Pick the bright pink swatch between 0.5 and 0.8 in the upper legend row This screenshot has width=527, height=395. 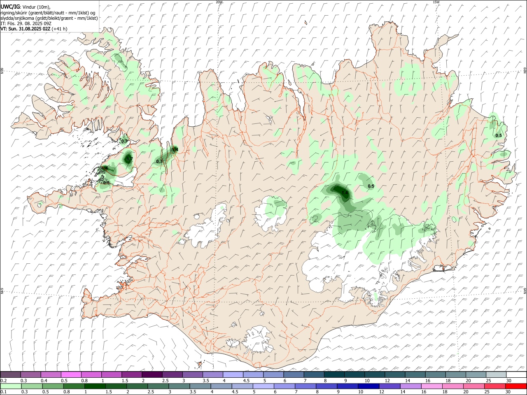click(x=71, y=375)
